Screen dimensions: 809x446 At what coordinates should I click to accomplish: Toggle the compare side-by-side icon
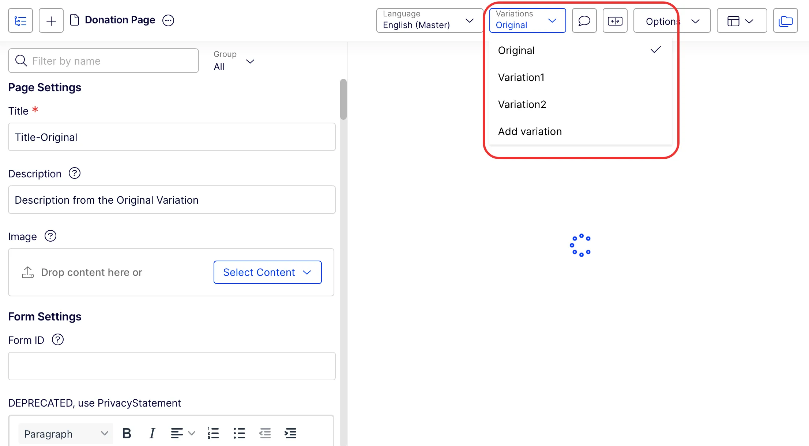[x=615, y=21]
